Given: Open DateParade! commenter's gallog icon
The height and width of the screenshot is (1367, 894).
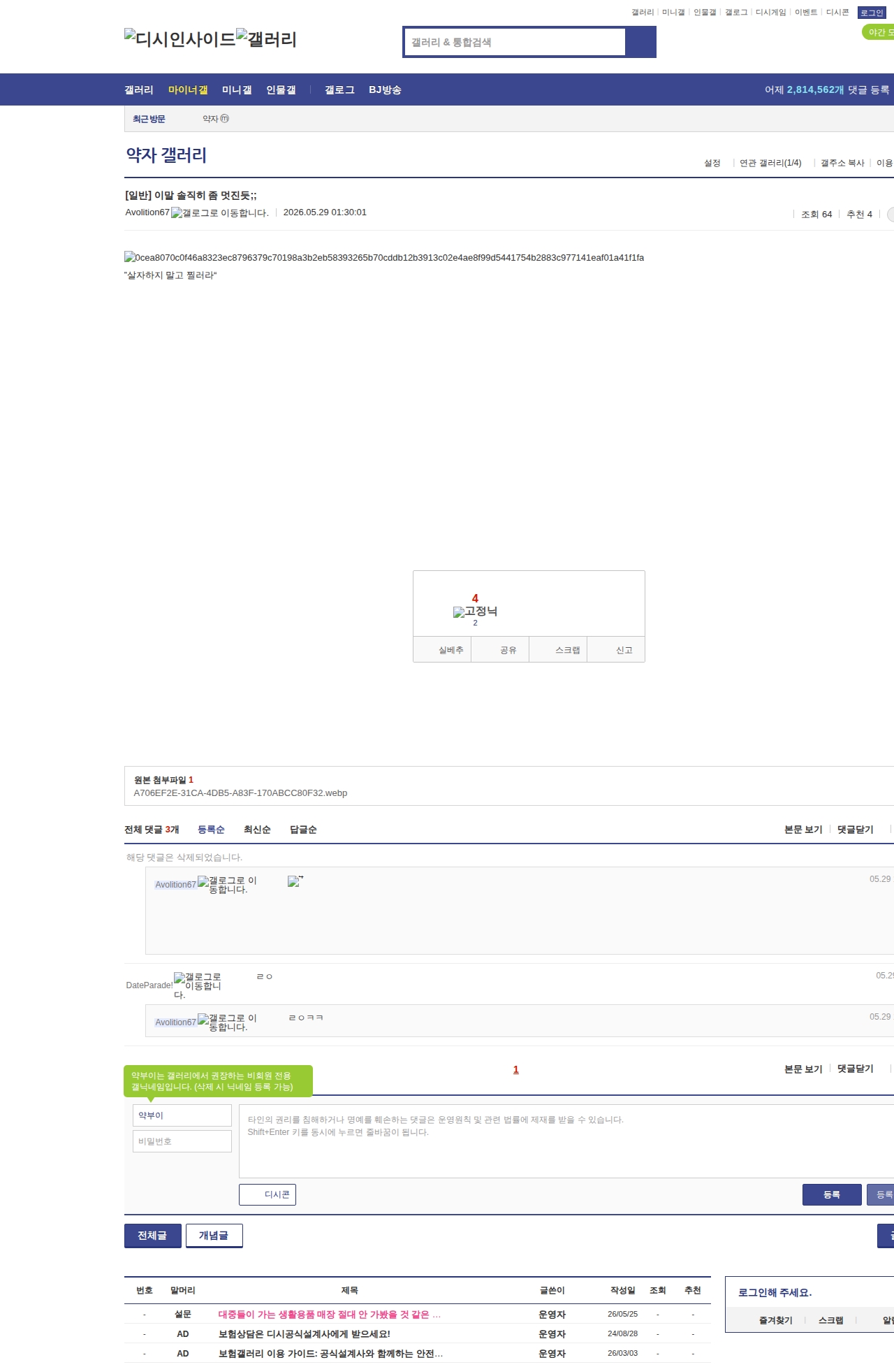Looking at the screenshot, I should click(198, 985).
